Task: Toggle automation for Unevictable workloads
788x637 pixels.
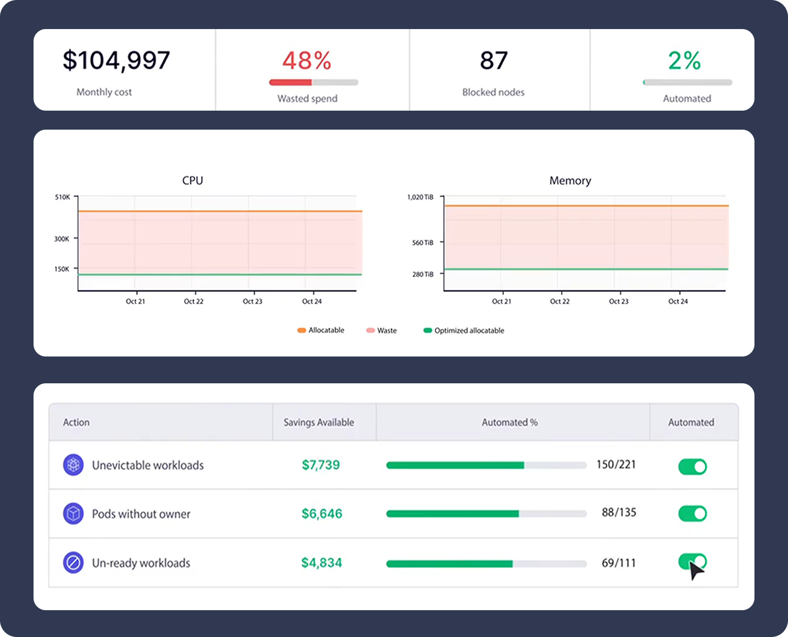Action: (x=692, y=466)
